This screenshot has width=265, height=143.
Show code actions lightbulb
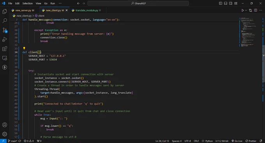point(24,48)
